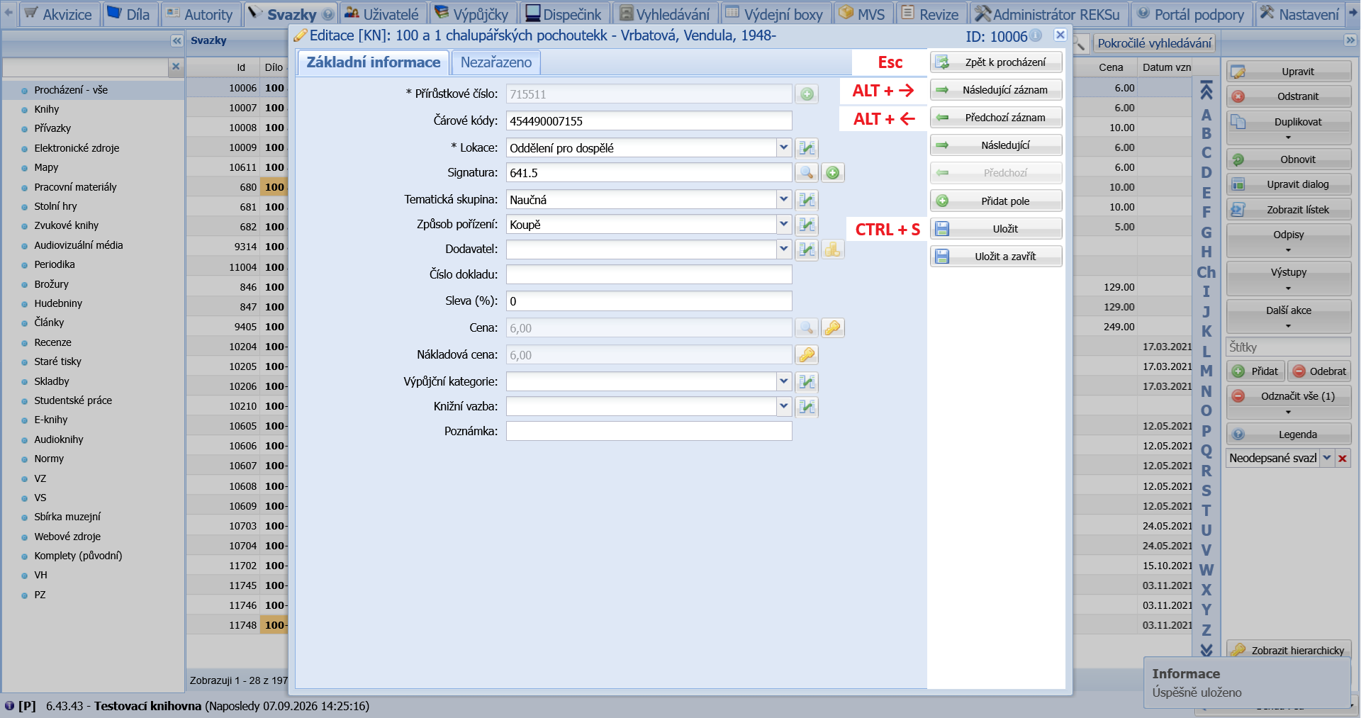Click the edit-list icon next to Způsob pořízení
Viewport: 1361px width, 718px height.
pyautogui.click(x=807, y=225)
